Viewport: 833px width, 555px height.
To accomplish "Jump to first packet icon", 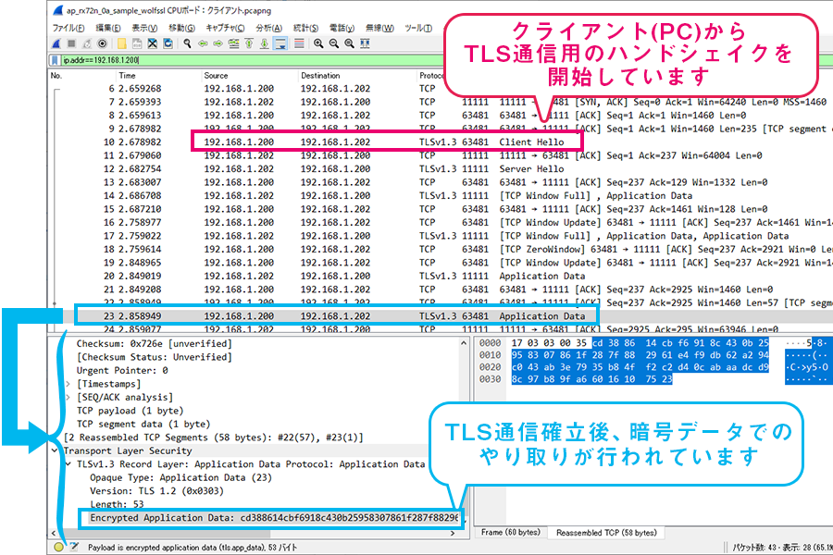I will tap(249, 43).
